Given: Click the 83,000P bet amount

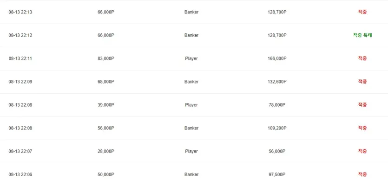Looking at the screenshot, I should pos(106,58).
